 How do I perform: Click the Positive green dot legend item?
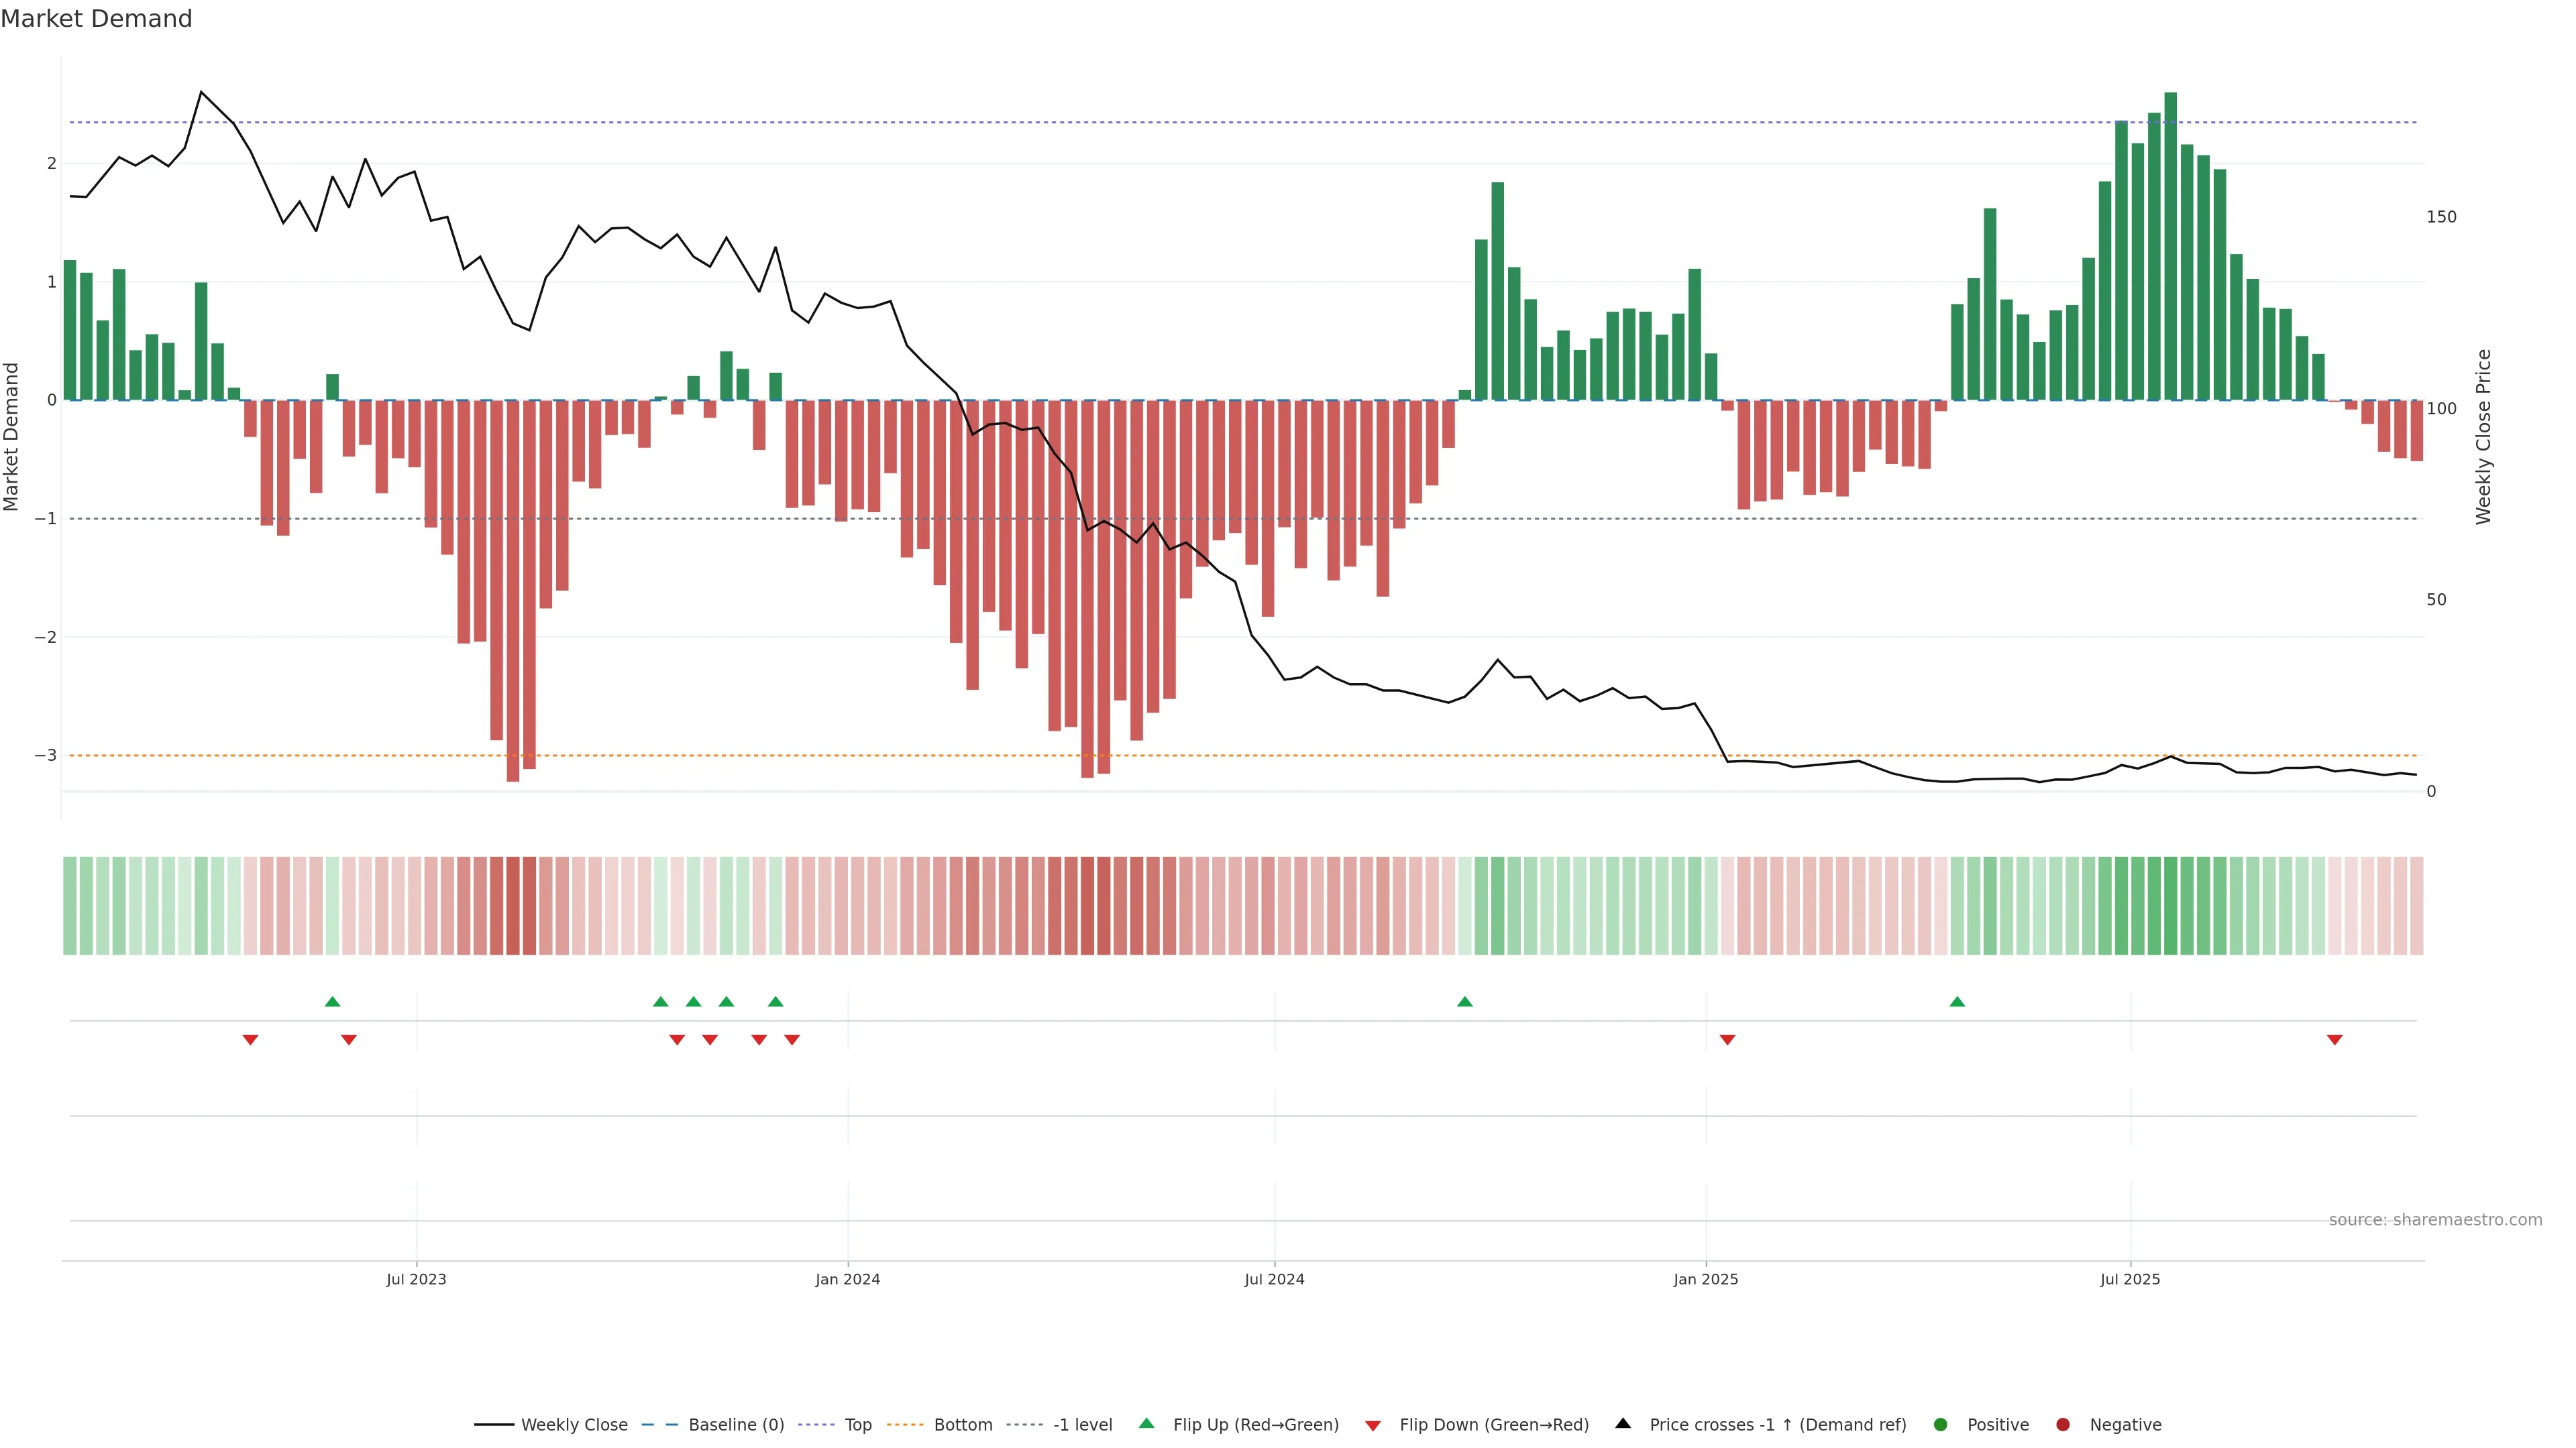tap(1941, 1425)
